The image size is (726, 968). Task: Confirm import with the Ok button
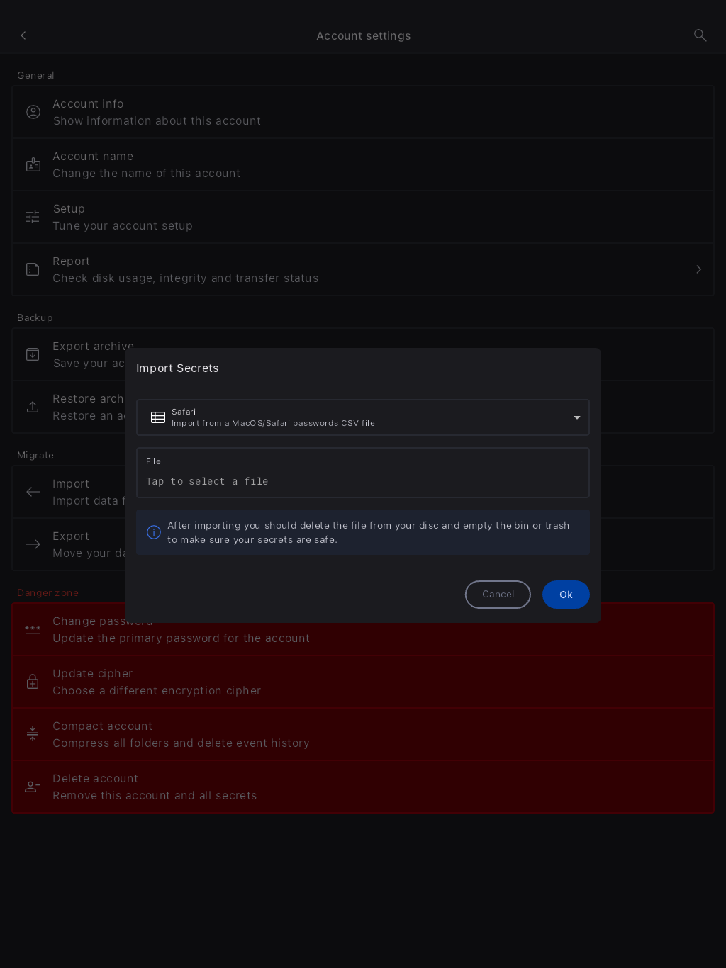(566, 595)
